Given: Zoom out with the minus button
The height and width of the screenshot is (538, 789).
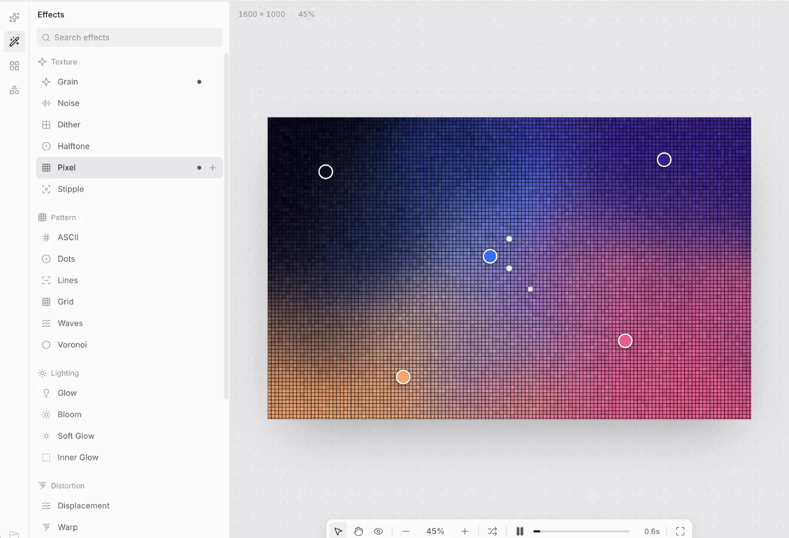Looking at the screenshot, I should pyautogui.click(x=406, y=531).
